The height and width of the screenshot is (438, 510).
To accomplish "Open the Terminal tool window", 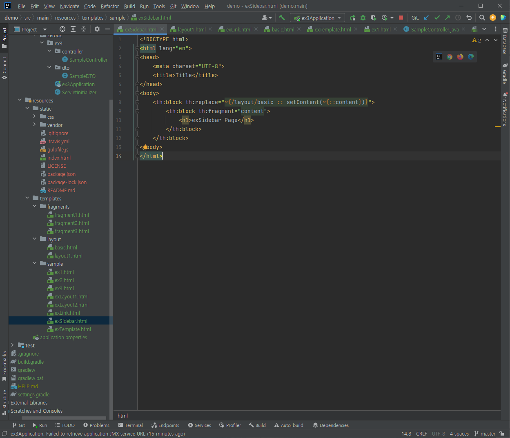I will pyautogui.click(x=130, y=425).
